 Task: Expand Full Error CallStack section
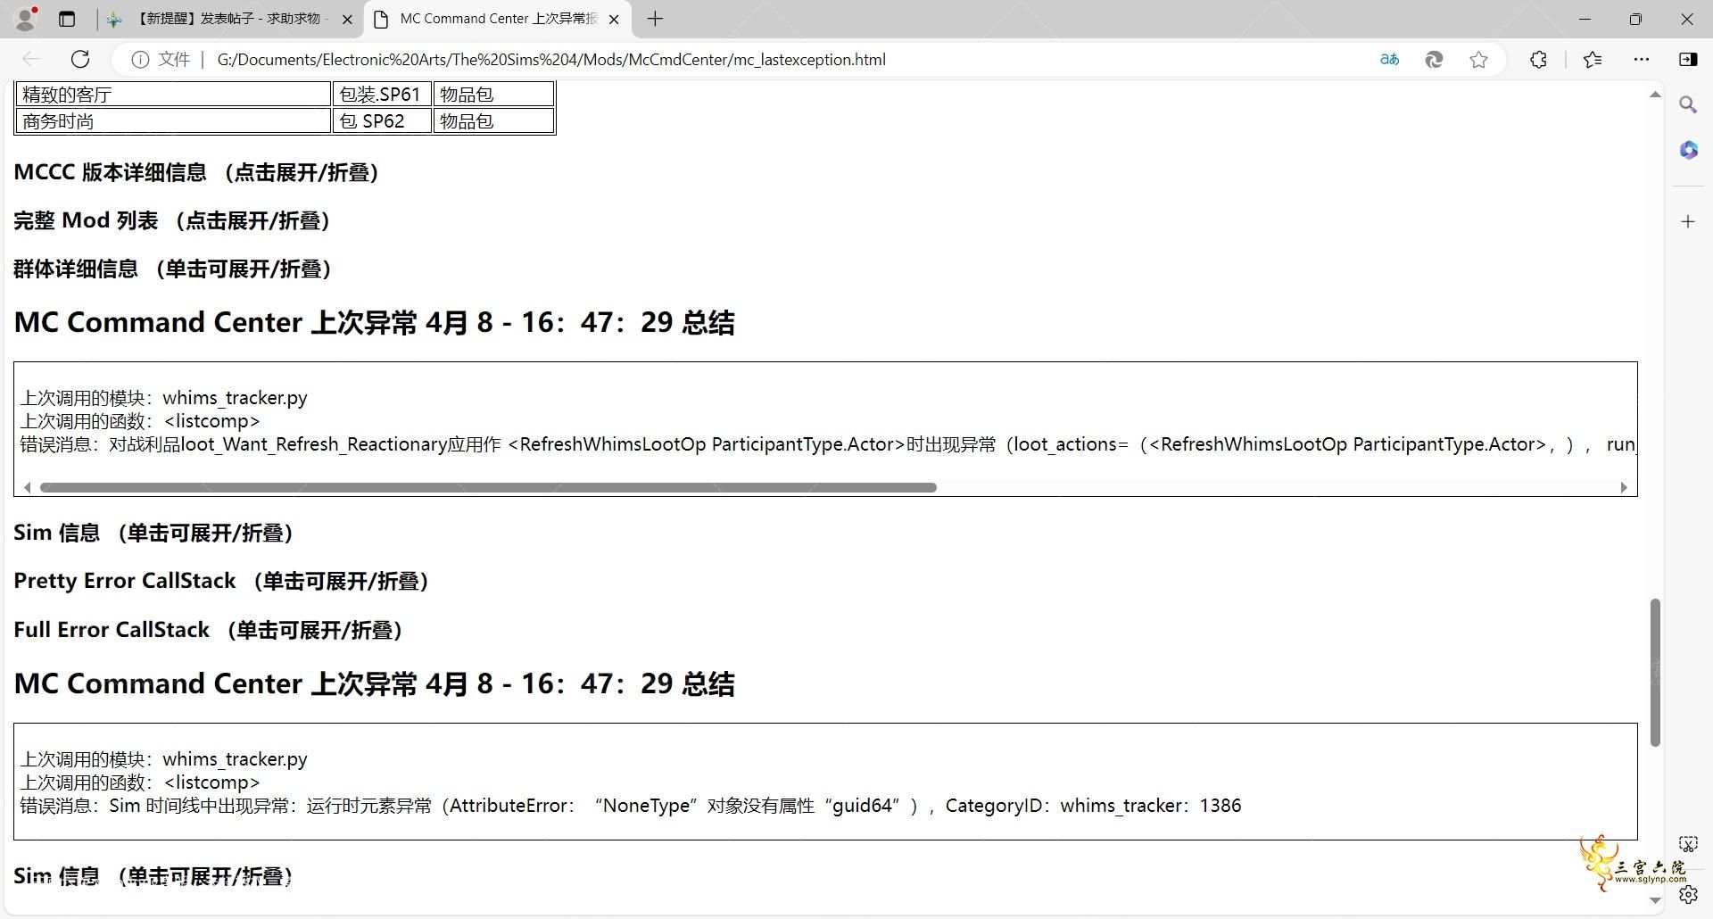pos(209,630)
